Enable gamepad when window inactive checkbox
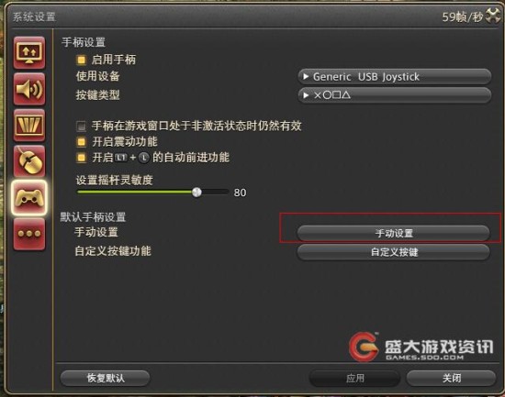505x397 pixels. [x=81, y=126]
